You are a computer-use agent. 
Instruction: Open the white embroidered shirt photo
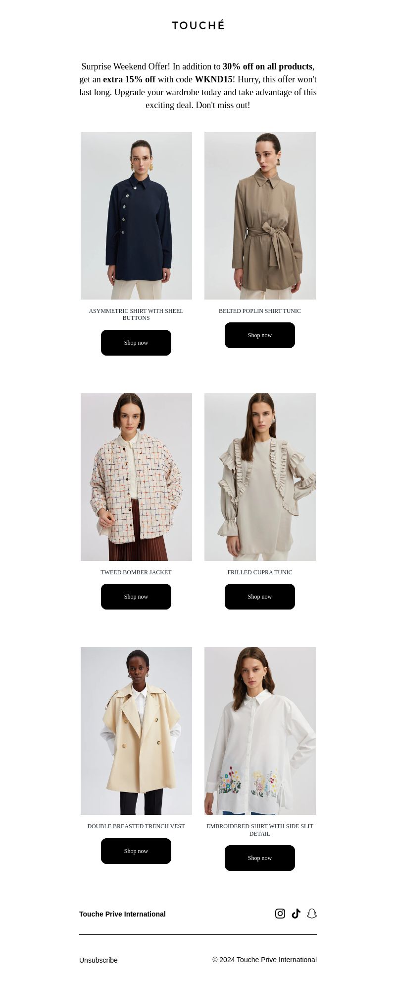pyautogui.click(x=260, y=731)
